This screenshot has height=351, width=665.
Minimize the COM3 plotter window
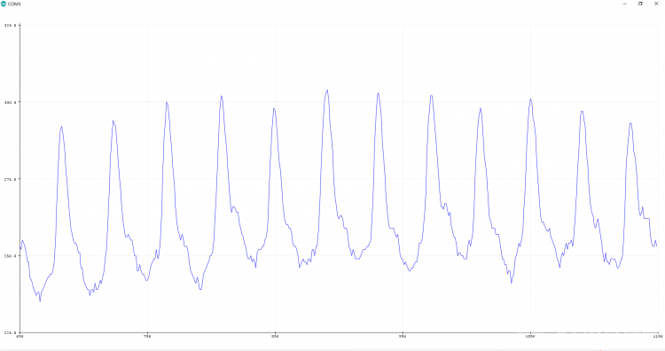[625, 4]
